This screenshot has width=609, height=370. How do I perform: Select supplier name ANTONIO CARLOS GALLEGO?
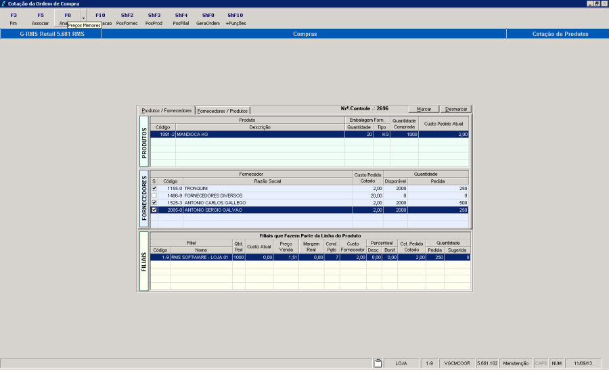pyautogui.click(x=215, y=203)
